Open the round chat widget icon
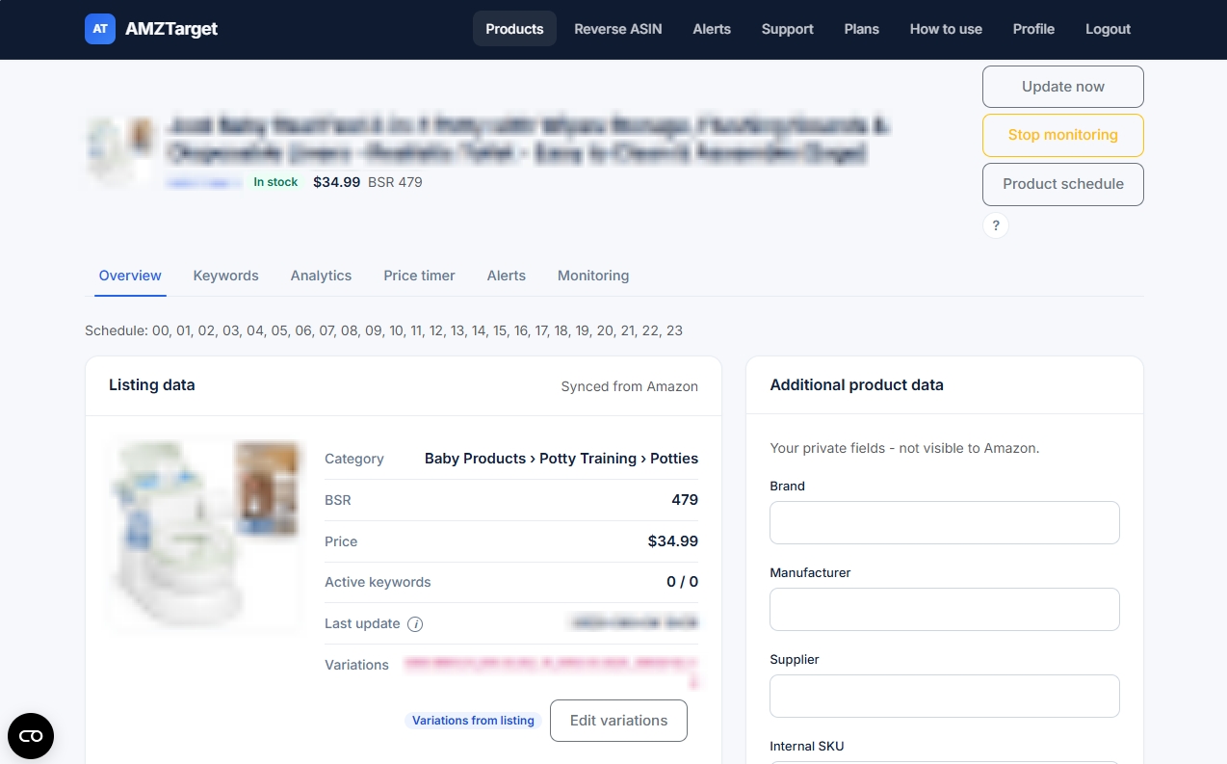Viewport: 1227px width, 764px height. tap(31, 736)
